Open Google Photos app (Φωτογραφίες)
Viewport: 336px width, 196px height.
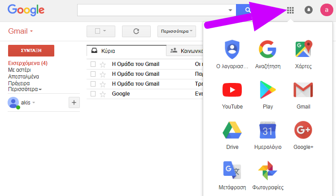point(268,170)
